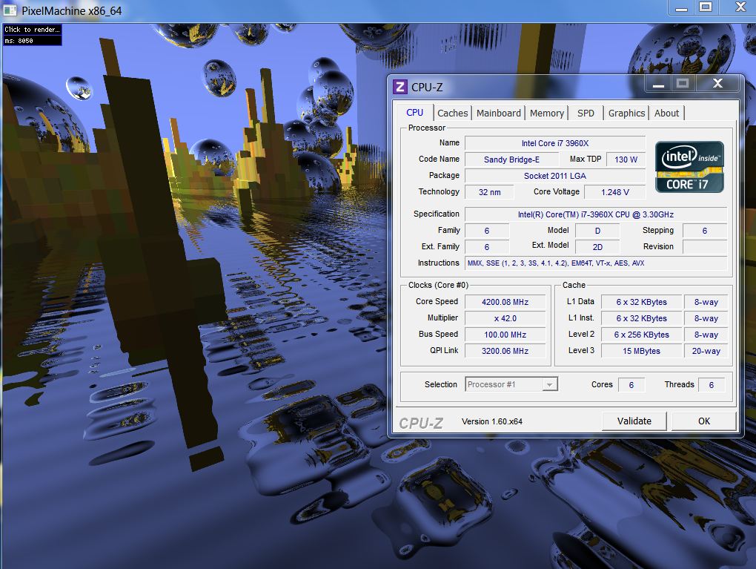Close the PixelMachine x86_64 window
This screenshot has height=569, width=756.
coord(739,7)
